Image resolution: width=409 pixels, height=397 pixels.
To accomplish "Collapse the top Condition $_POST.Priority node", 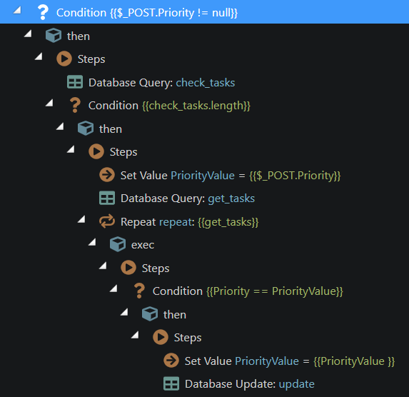I will coord(17,11).
